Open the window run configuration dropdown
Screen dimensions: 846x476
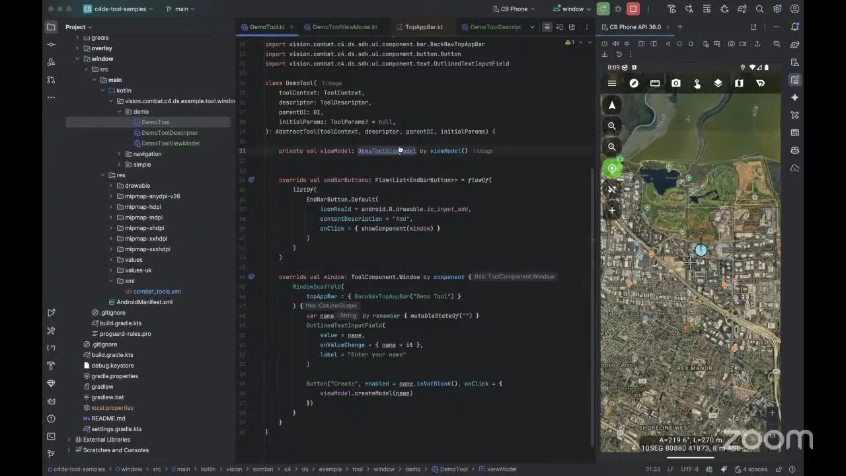572,9
